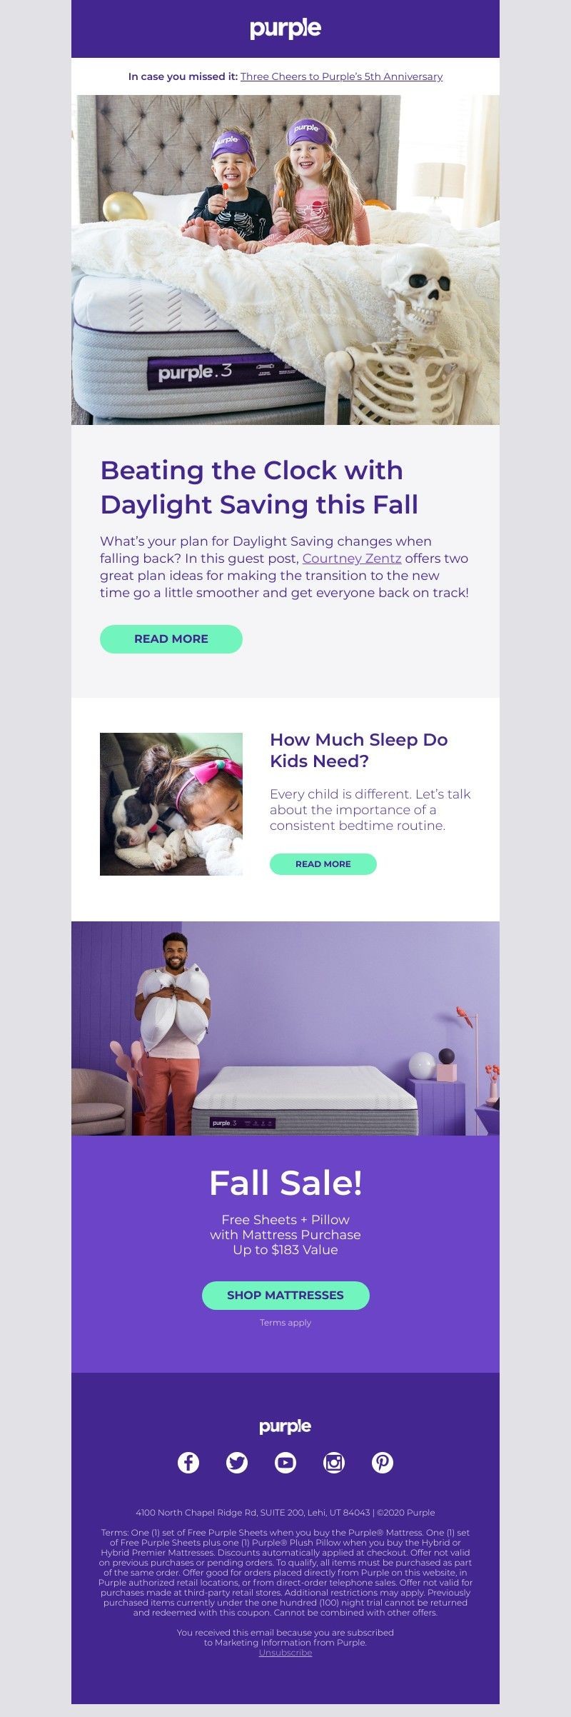Viewport: 571px width, 1717px height.
Task: Open the Pinterest icon in footer
Action: pyautogui.click(x=383, y=1462)
